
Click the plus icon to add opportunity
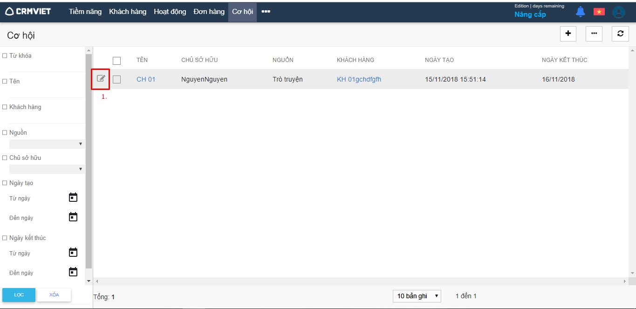(x=568, y=34)
